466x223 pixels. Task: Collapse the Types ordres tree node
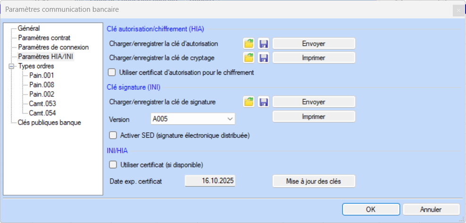tap(11, 66)
